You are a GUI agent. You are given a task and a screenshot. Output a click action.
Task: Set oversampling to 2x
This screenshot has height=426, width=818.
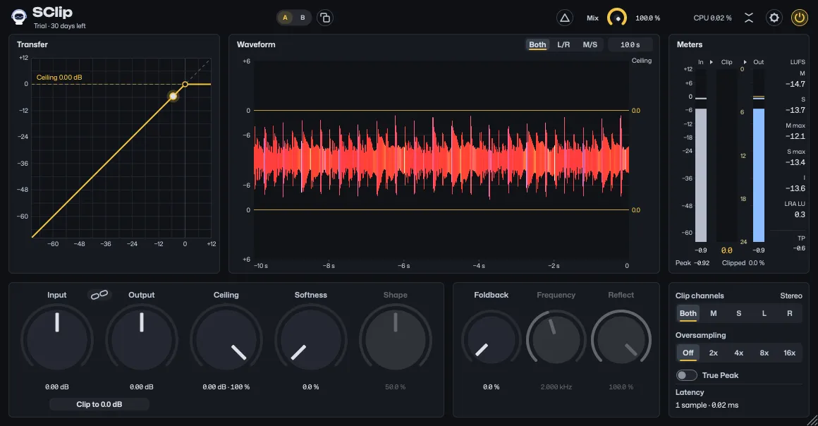point(713,353)
